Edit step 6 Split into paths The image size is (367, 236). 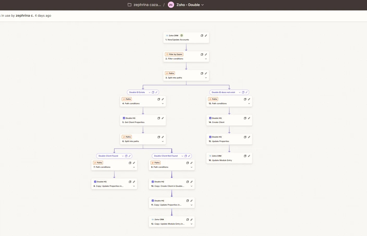pyautogui.click(x=163, y=137)
